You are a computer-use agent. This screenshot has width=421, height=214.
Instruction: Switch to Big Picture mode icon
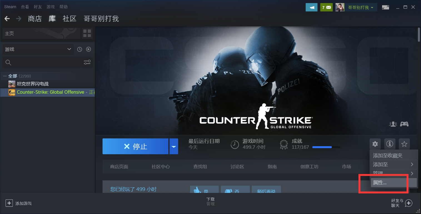point(385,7)
